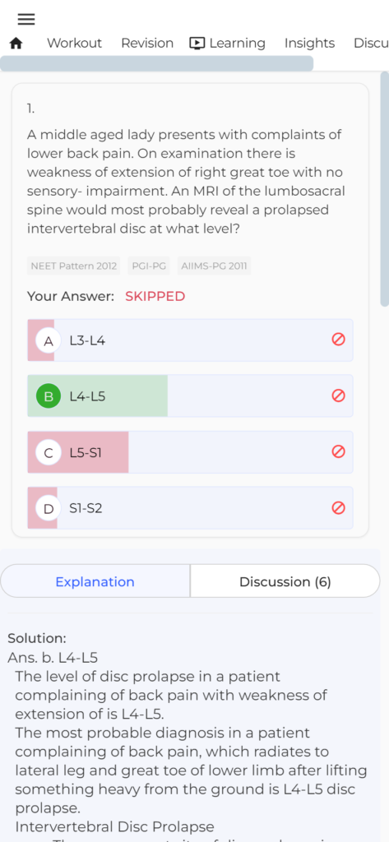The image size is (389, 842).
Task: Select option D circle for S1-S2
Action: (49, 508)
